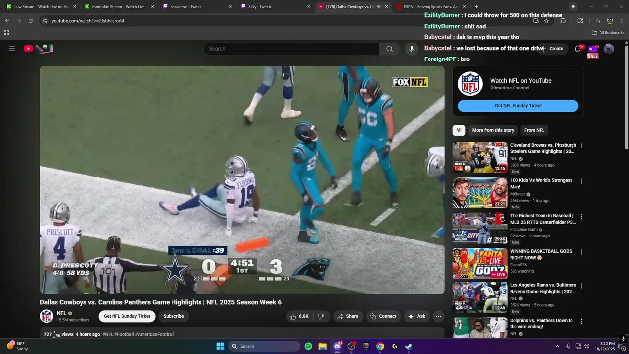Open Cleveland Browns vs. Steelers thumbnail
Image resolution: width=629 pixels, height=354 pixels.
[480, 157]
